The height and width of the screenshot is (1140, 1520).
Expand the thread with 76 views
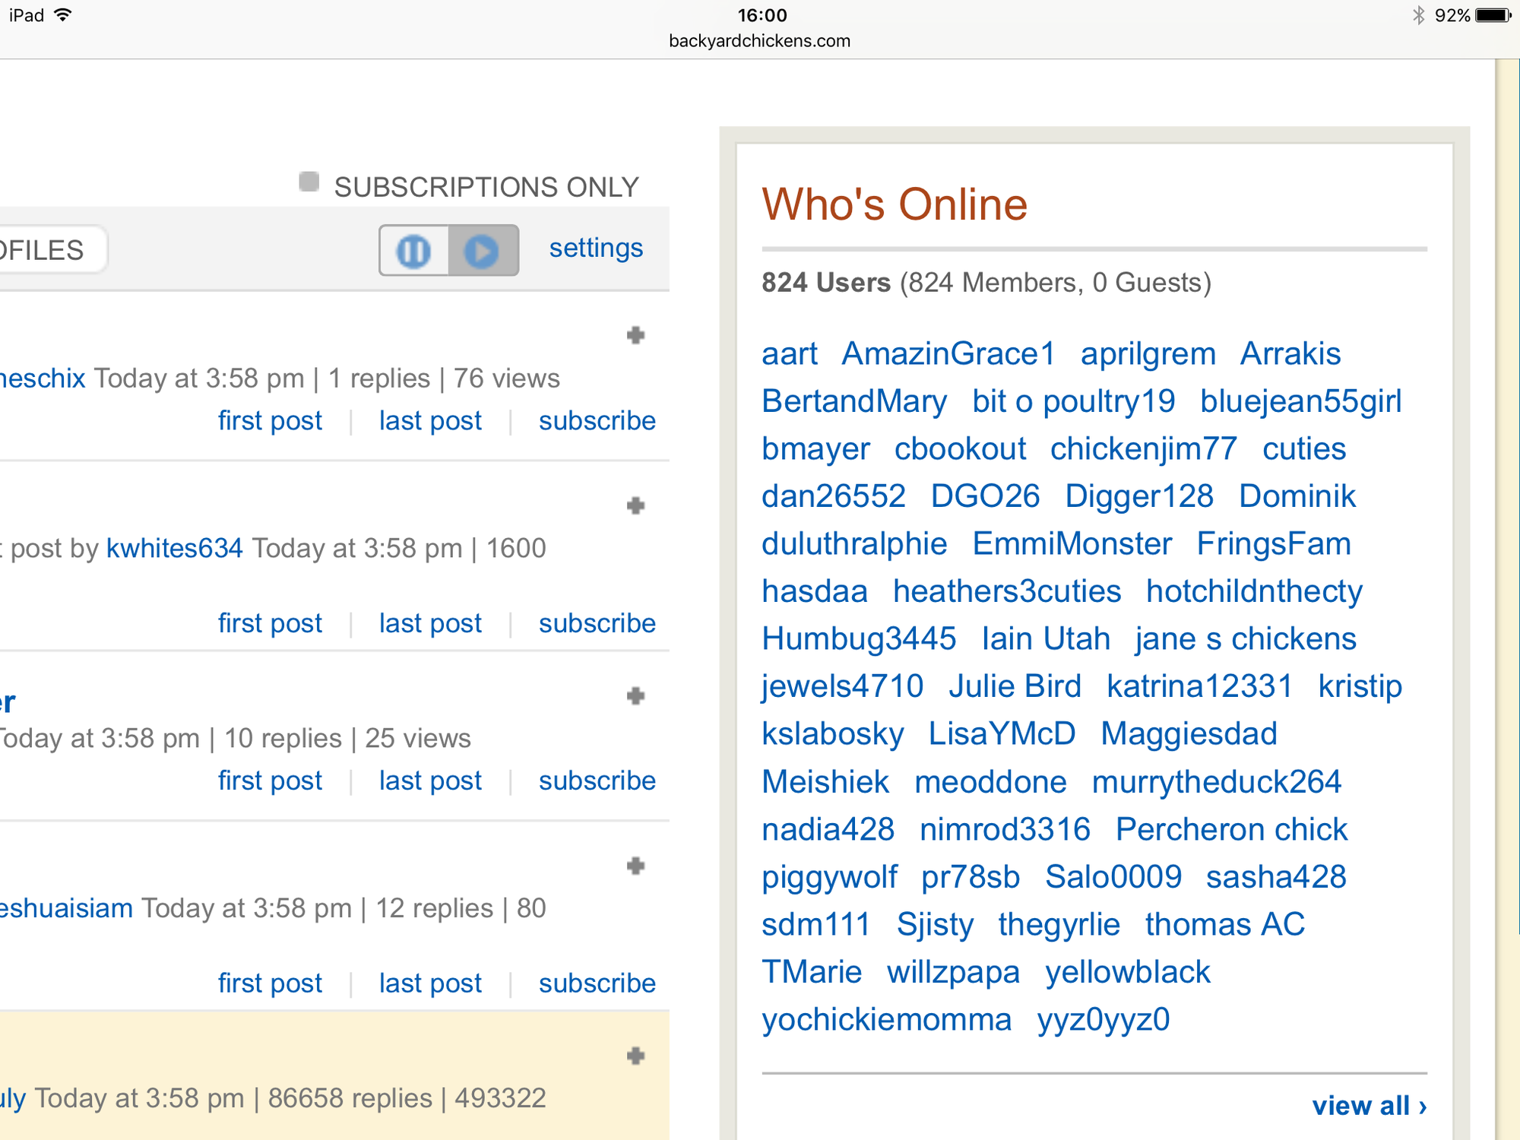point(635,335)
